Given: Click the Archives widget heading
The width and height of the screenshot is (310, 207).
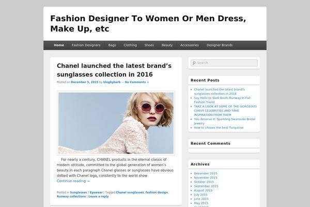Looking at the screenshot, I should pos(200,164).
